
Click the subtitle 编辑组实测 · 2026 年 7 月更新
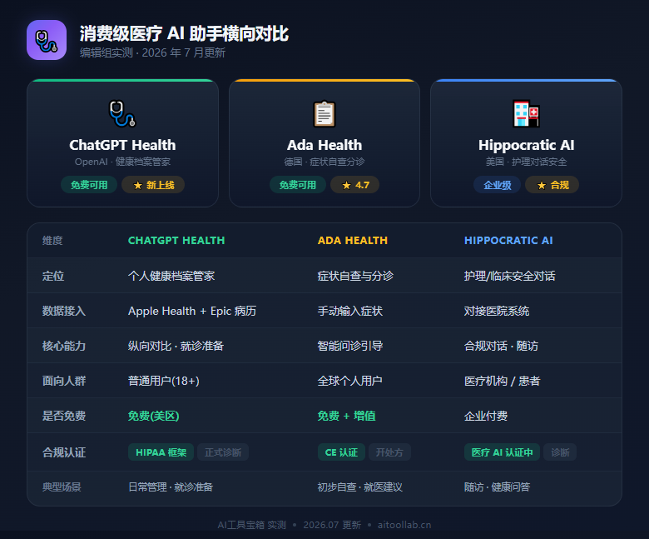pos(153,52)
